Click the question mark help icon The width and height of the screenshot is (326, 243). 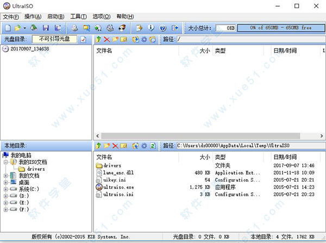[160, 28]
